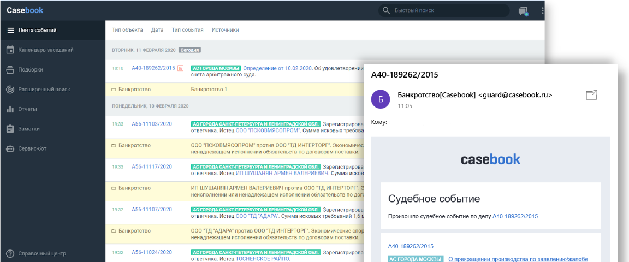Click Банкротство folder in Банкротство 1 row

[x=131, y=89]
